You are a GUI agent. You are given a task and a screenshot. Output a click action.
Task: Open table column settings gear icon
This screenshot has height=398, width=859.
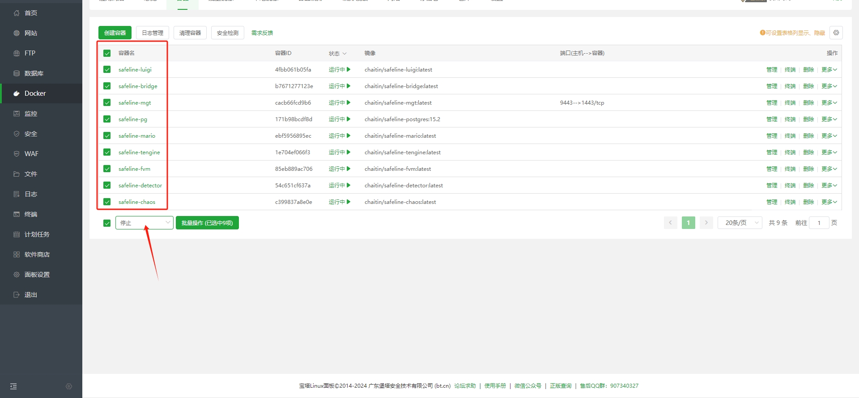(836, 33)
